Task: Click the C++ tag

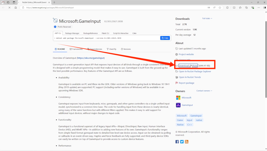Action: point(190,125)
